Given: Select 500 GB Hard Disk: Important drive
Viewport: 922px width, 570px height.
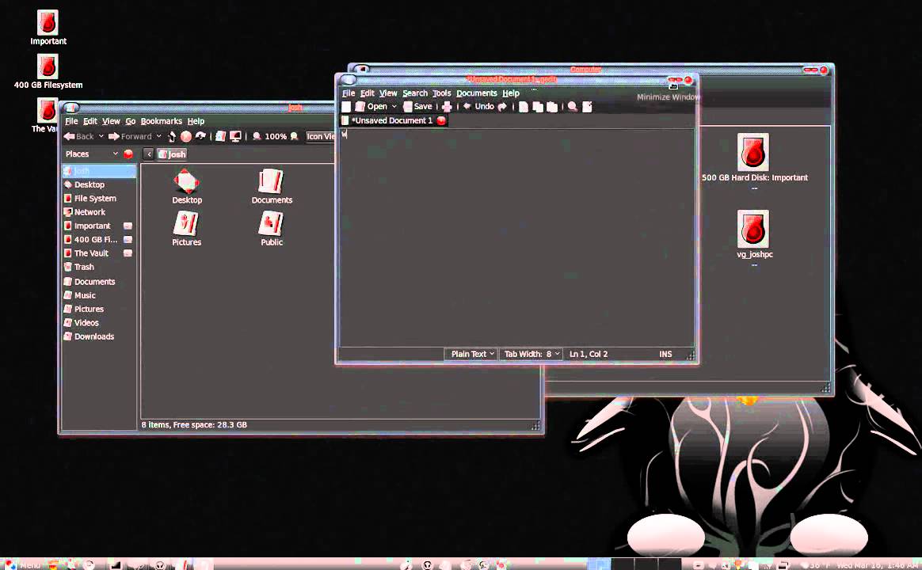Looking at the screenshot, I should tap(754, 158).
